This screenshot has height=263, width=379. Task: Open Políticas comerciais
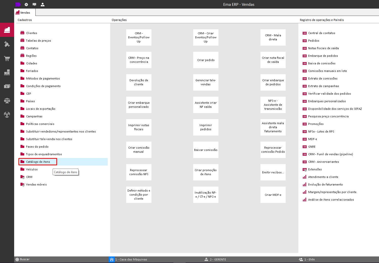click(x=40, y=124)
